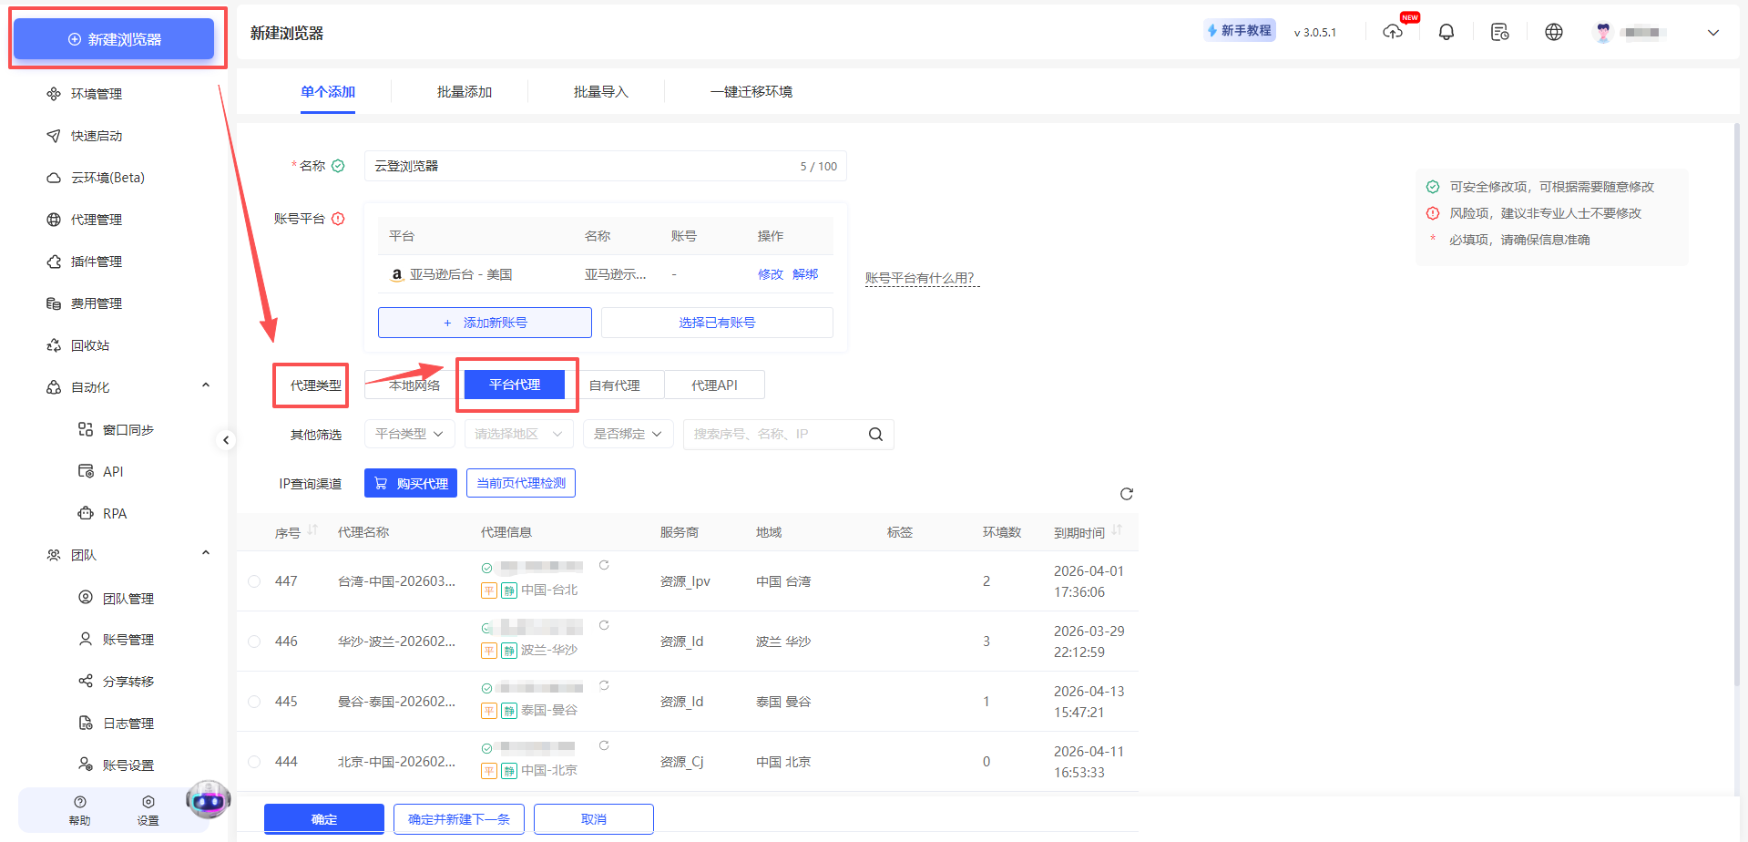The width and height of the screenshot is (1748, 842).
Task: Refresh the proxy list
Action: pyautogui.click(x=1127, y=493)
